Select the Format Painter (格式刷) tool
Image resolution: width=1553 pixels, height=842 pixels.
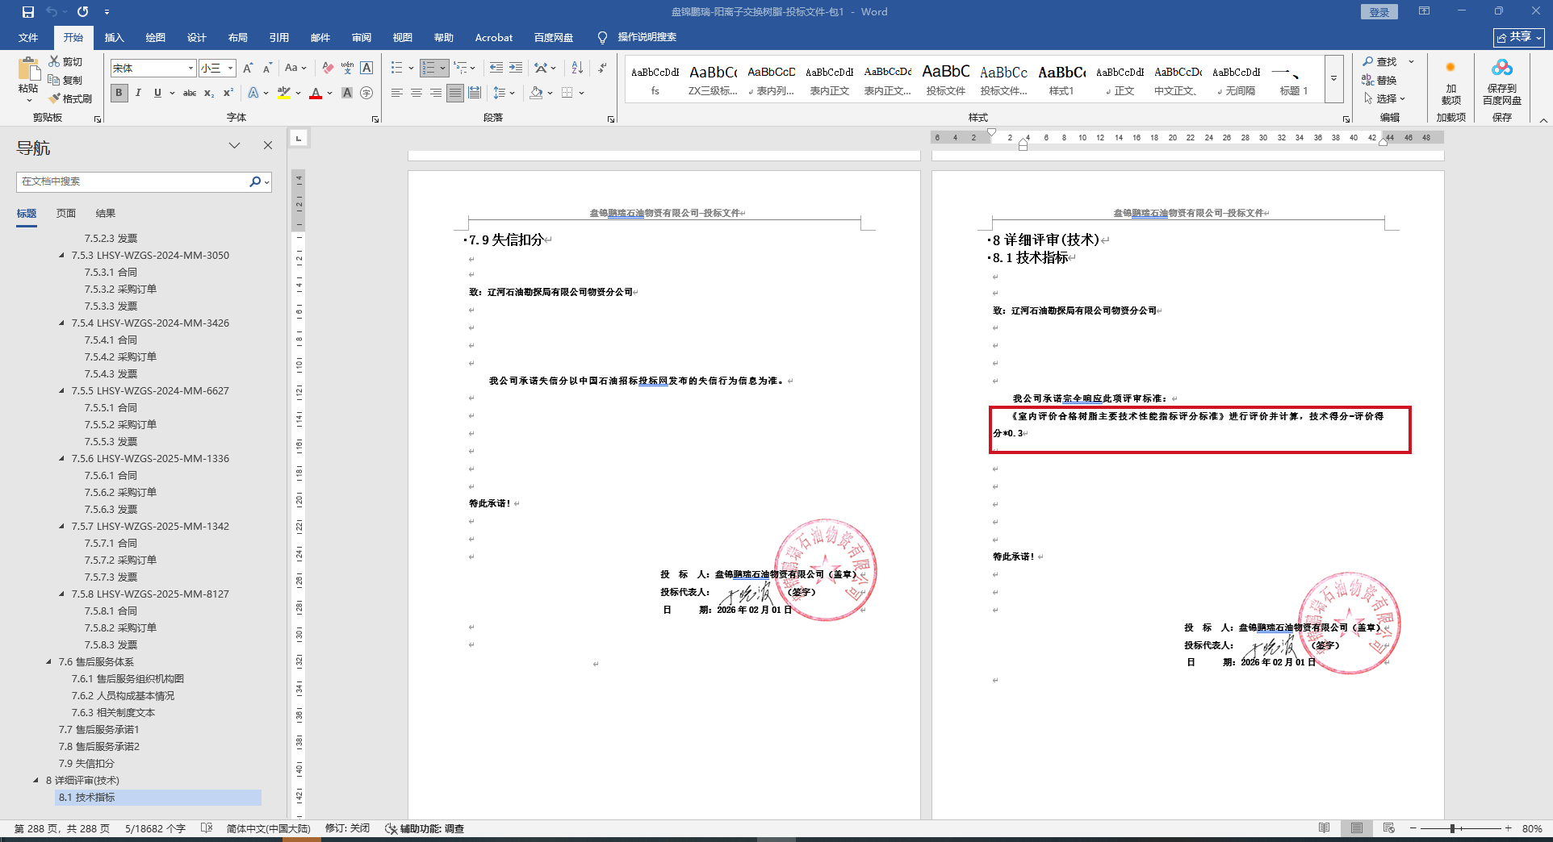pos(70,98)
